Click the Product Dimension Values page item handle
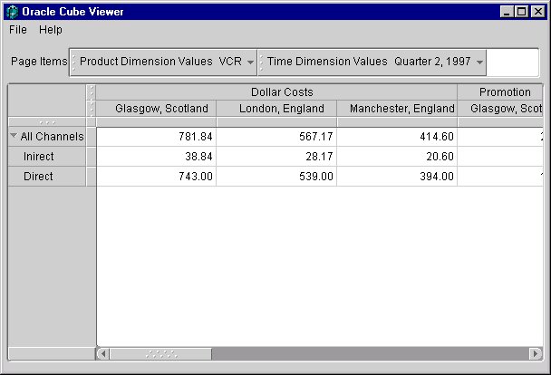The image size is (551, 375). coord(73,62)
